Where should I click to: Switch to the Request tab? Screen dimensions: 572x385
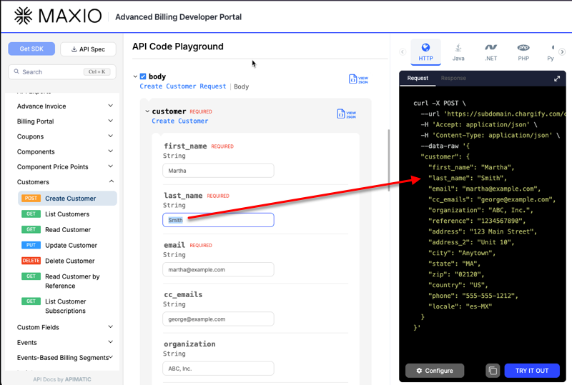418,78
